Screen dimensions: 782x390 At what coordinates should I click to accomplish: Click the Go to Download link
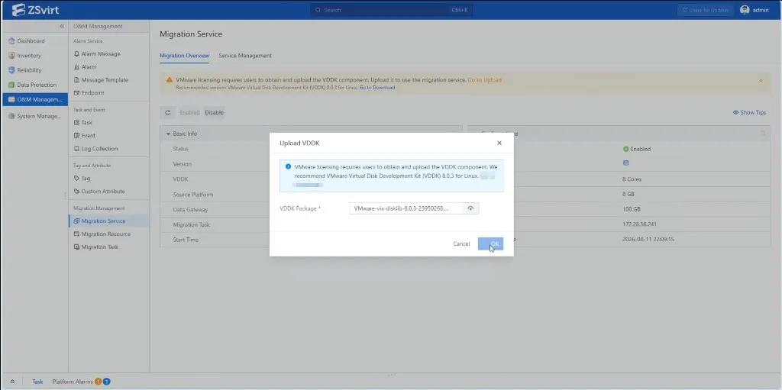coord(377,87)
